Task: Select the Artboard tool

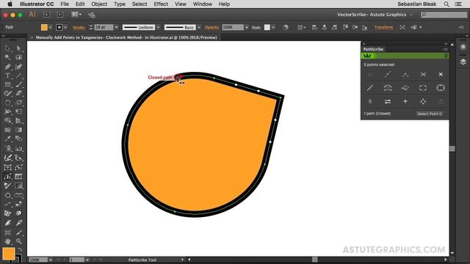Action: (8, 232)
